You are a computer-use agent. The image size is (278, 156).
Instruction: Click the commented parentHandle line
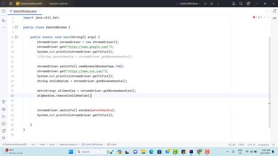(85, 57)
